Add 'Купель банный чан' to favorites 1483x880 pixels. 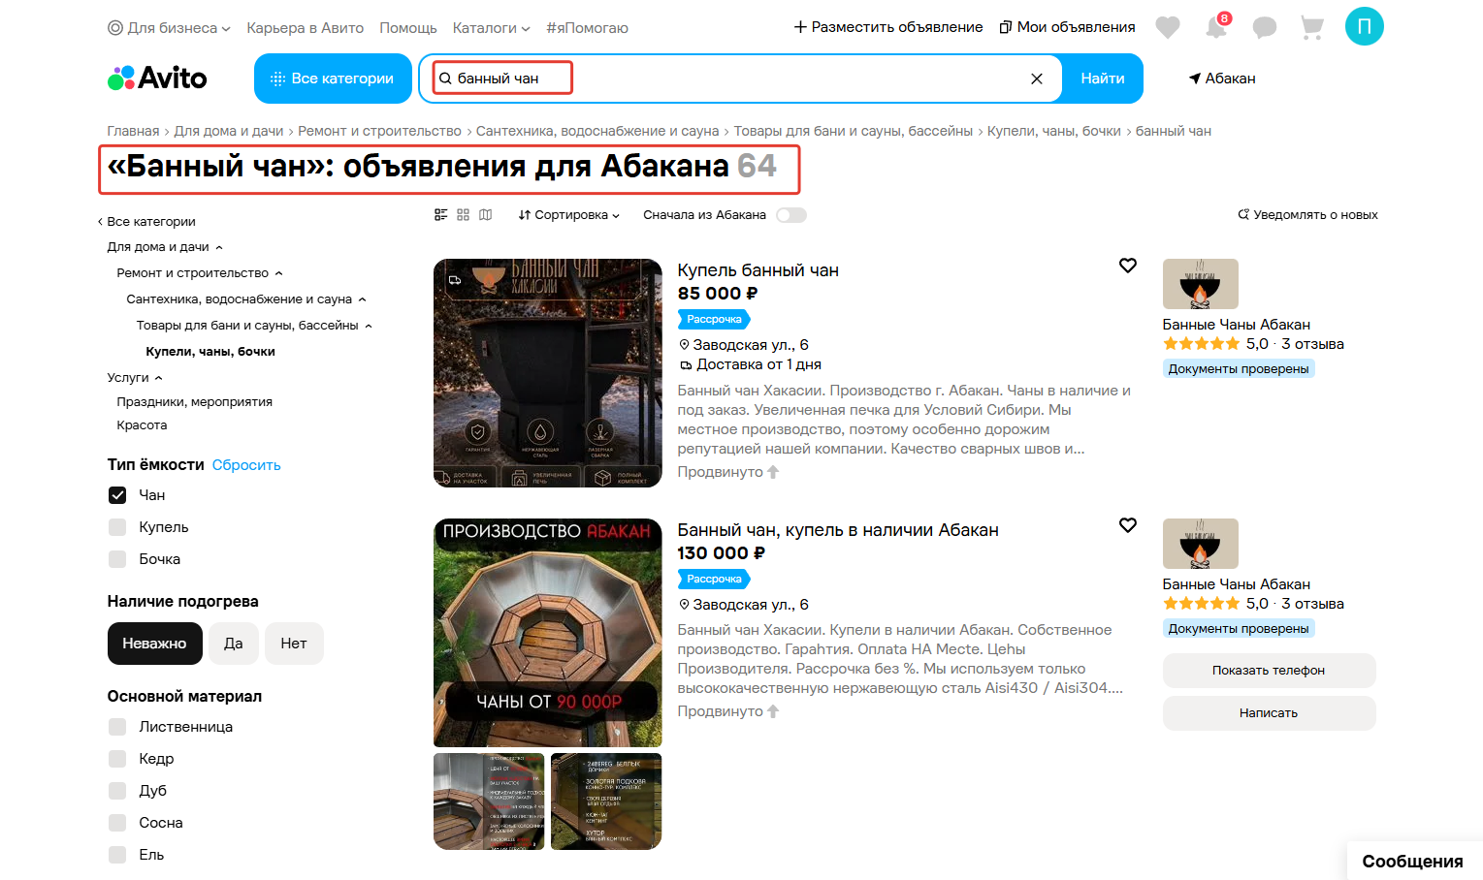[1128, 266]
